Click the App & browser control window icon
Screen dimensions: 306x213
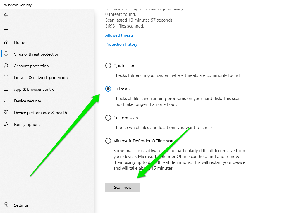pos(6,89)
